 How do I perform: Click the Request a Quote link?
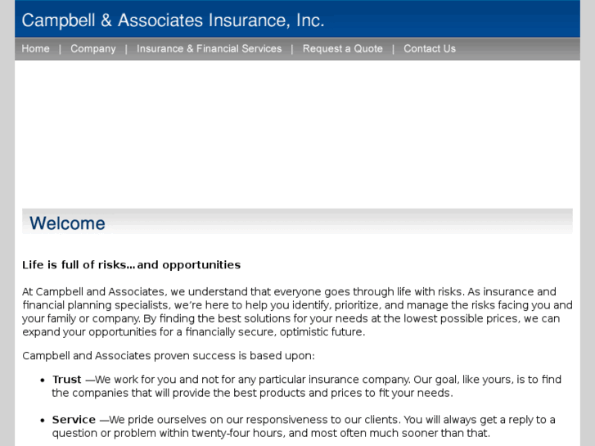pyautogui.click(x=342, y=49)
